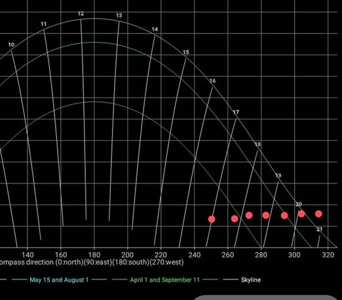Click the green line sample before April 1 legend

119,280
